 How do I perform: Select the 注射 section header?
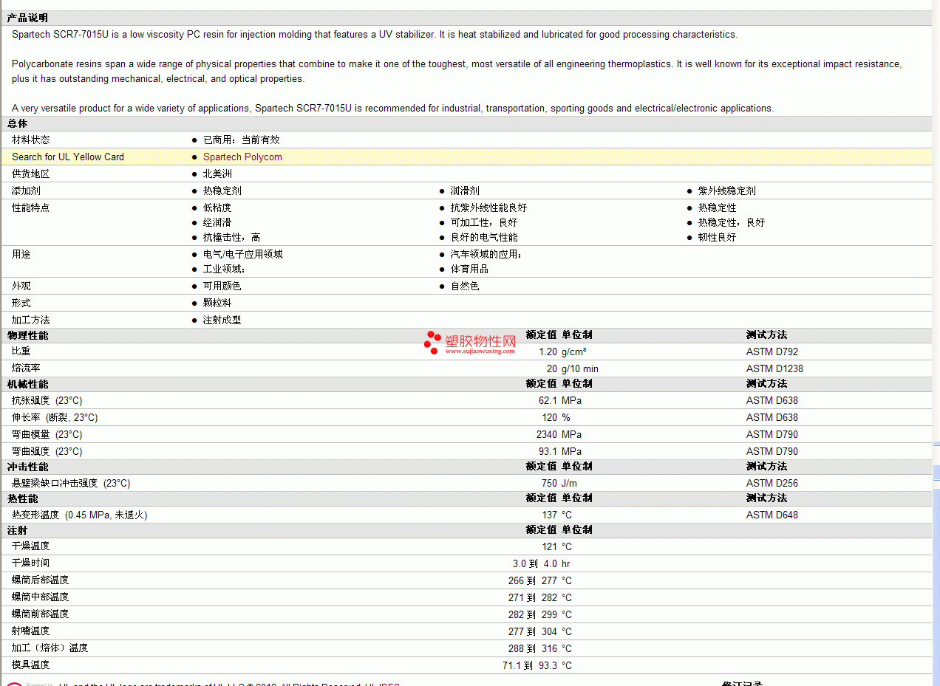coord(18,530)
